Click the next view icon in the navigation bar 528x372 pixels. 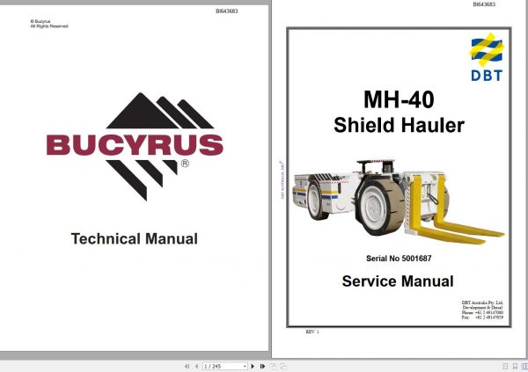(283, 366)
